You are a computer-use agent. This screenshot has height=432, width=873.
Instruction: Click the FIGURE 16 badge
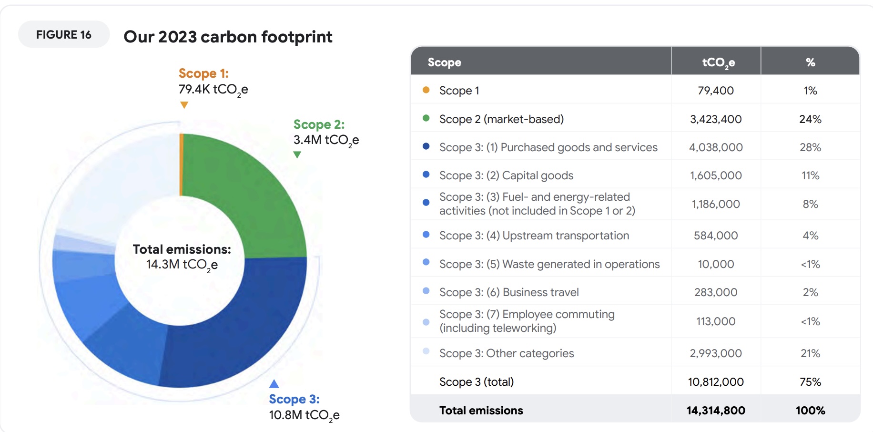64,35
